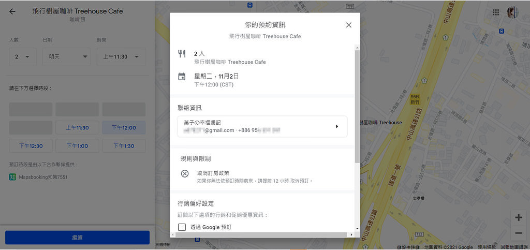
Task: Click the 95B 新竹 interchange marker
Action: (415, 99)
